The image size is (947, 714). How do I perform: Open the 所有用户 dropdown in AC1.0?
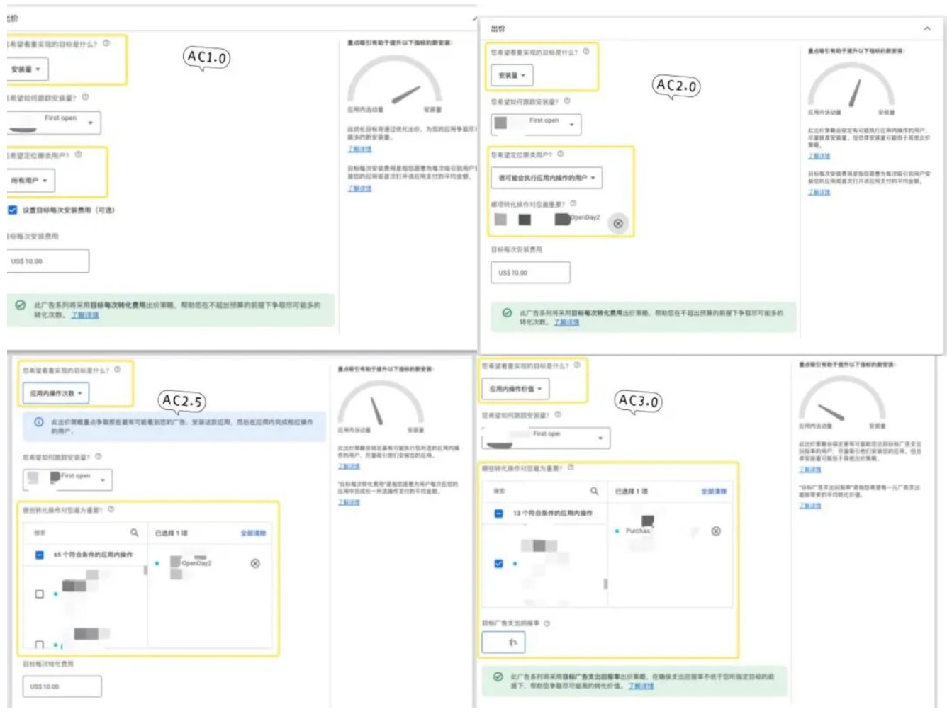click(29, 181)
